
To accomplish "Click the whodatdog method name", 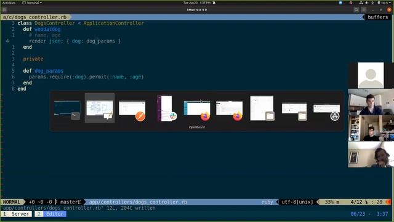I will pyautogui.click(x=47, y=29).
